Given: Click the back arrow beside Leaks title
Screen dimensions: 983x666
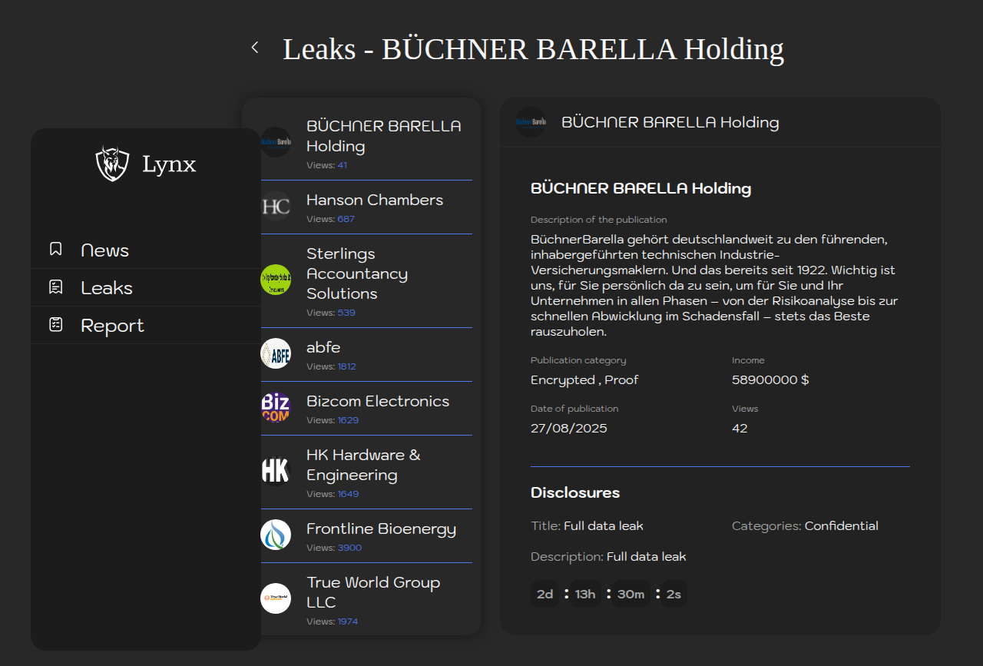Looking at the screenshot, I should pos(255,48).
